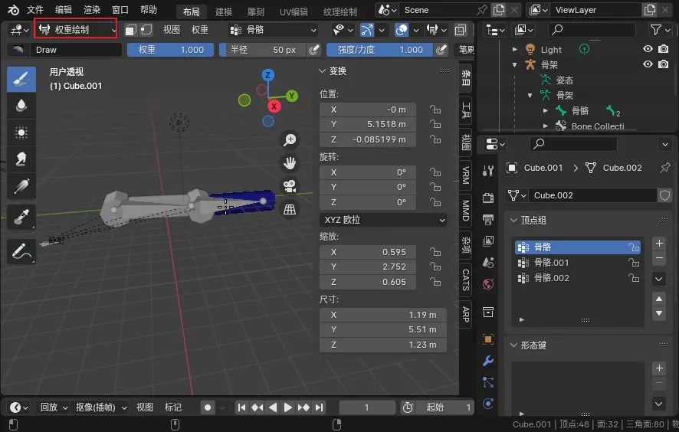Open the XYZ 欧拉 rotation mode dropdown
The width and height of the screenshot is (679, 432).
click(383, 220)
